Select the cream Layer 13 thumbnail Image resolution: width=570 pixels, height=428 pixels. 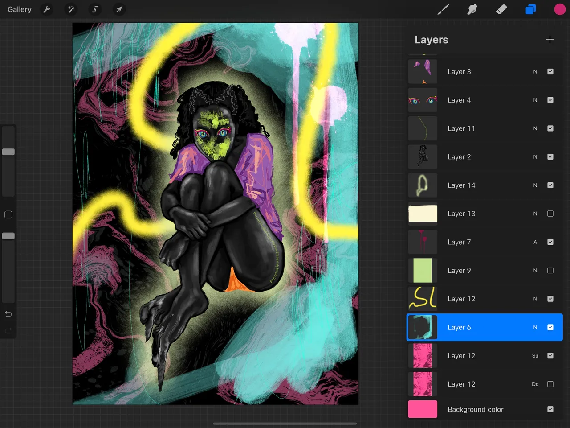(x=423, y=214)
